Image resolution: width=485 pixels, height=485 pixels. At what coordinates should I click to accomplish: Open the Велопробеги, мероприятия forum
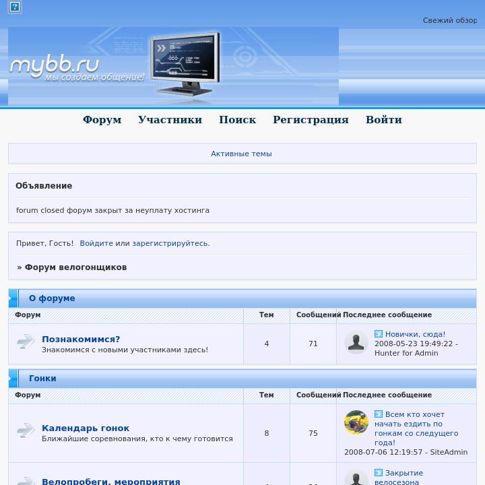(111, 481)
